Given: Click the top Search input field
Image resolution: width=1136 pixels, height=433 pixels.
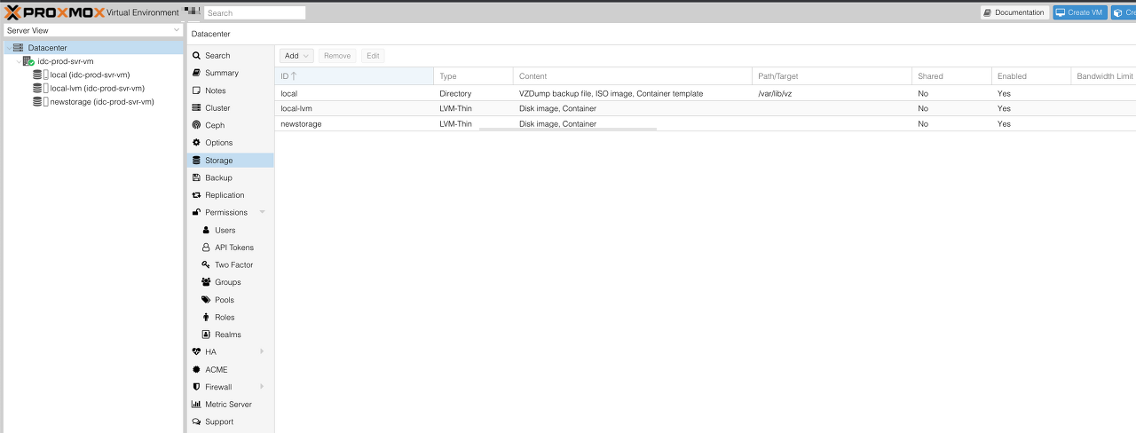Looking at the screenshot, I should click(255, 12).
